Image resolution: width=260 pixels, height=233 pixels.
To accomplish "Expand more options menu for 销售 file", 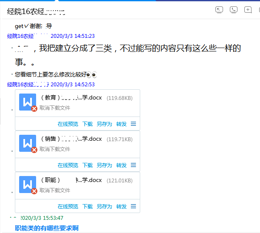I will point(133,165).
